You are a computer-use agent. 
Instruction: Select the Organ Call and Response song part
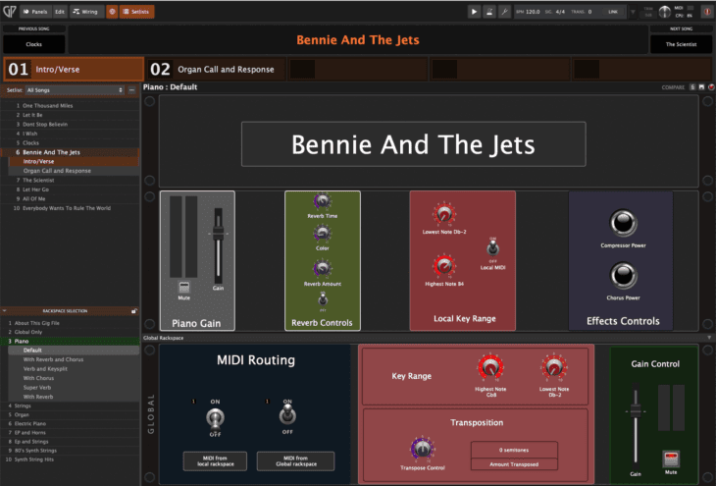coord(215,70)
